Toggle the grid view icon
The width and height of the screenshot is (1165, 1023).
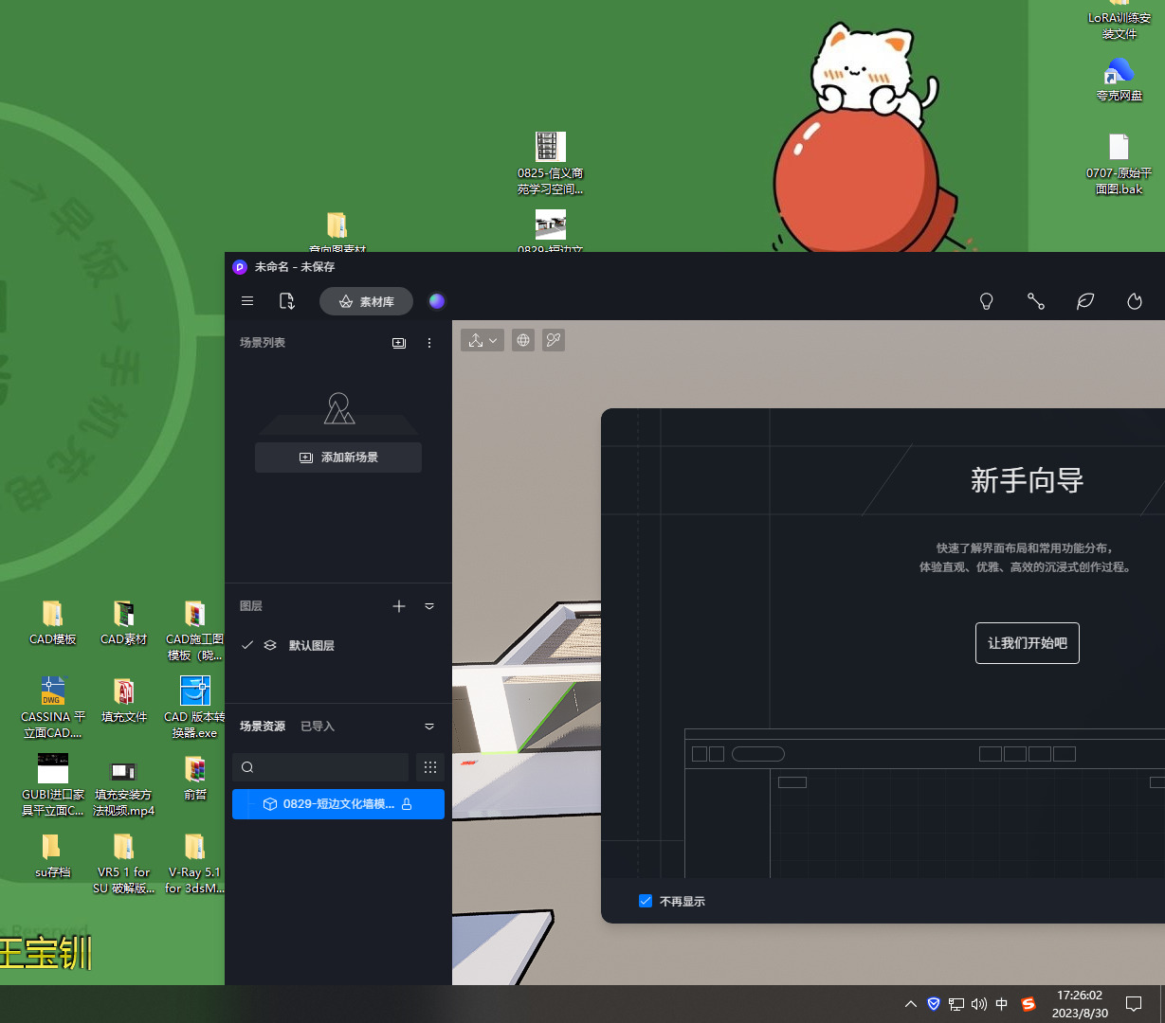point(430,767)
